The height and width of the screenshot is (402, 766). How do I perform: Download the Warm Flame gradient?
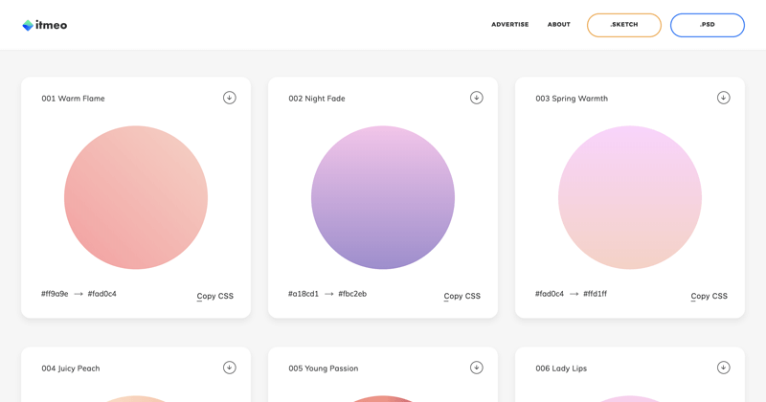[x=229, y=98]
